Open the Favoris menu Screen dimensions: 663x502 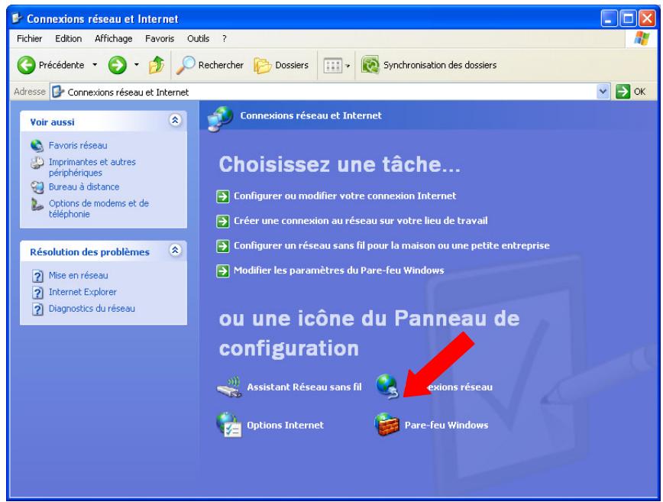tap(160, 38)
